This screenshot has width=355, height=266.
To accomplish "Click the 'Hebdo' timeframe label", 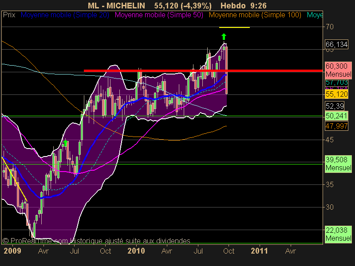I will coord(233,6).
